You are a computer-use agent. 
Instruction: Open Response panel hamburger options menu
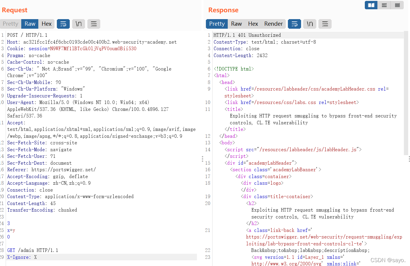pyautogui.click(x=325, y=24)
